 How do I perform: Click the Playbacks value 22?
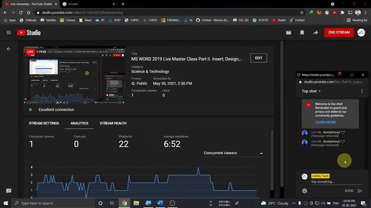click(x=123, y=144)
